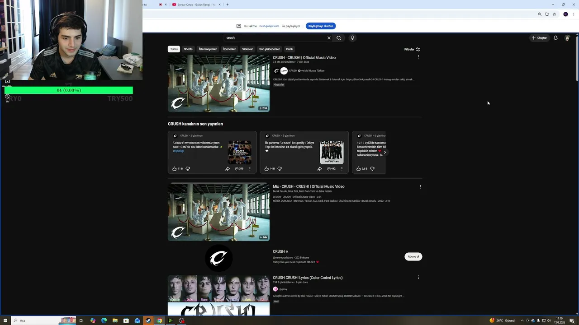Screen dimensions: 579x325
Task: Open comments of post with 442 comments
Action: 332,169
